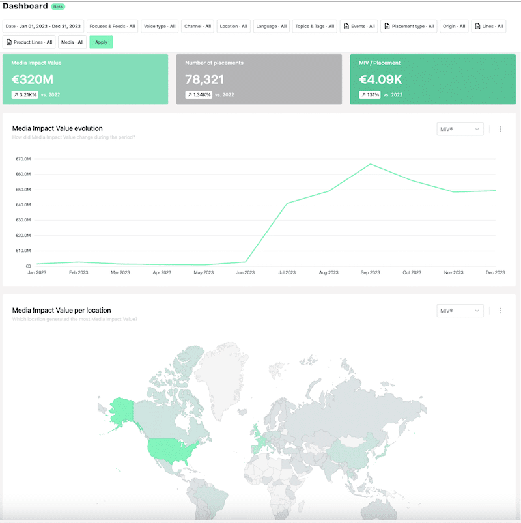Open Location filter
This screenshot has height=523, width=521.
pos(234,26)
